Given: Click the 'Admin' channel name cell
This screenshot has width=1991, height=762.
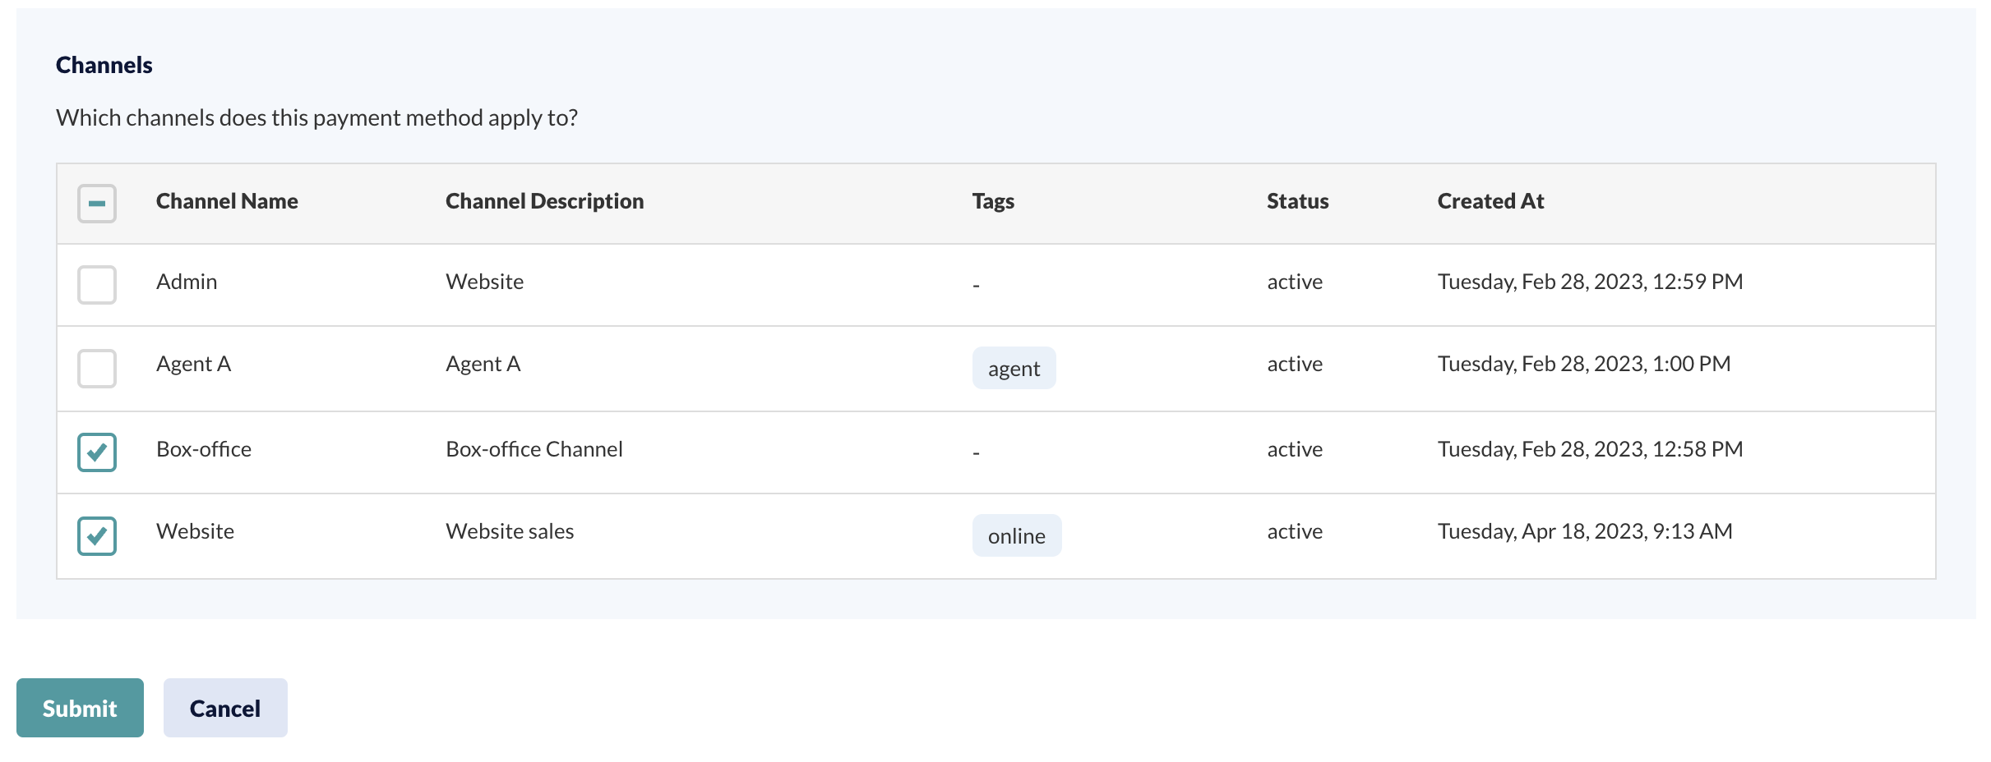Looking at the screenshot, I should [x=187, y=282].
